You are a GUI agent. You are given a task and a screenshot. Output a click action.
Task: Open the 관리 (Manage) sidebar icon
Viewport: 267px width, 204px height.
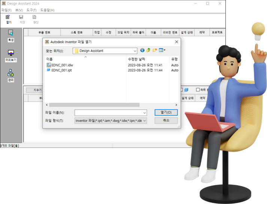10,74
